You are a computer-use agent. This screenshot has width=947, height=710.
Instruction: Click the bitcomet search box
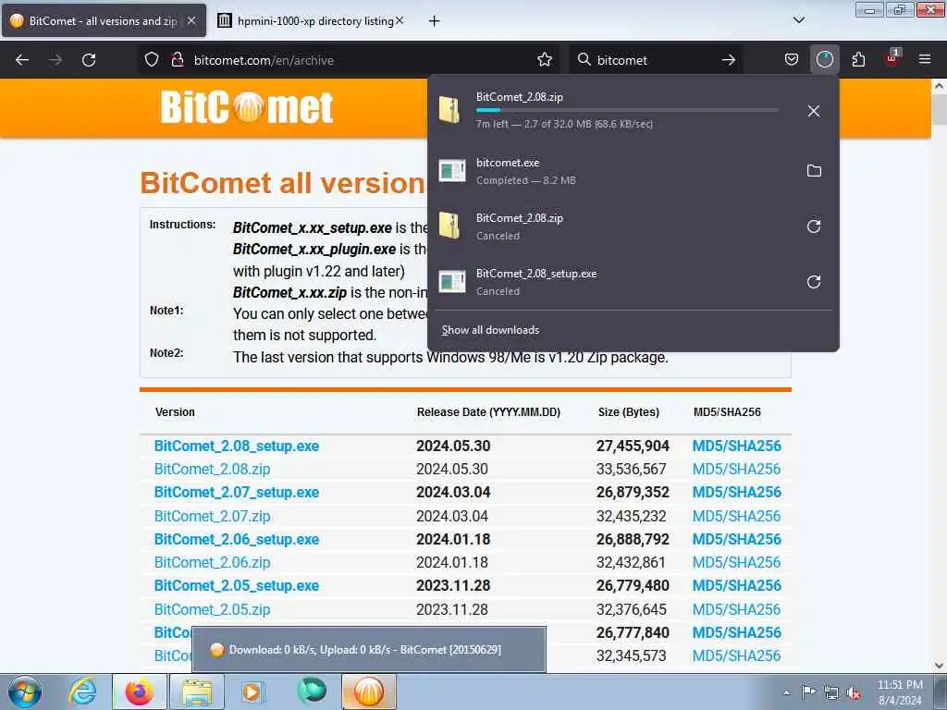pyautogui.click(x=656, y=60)
